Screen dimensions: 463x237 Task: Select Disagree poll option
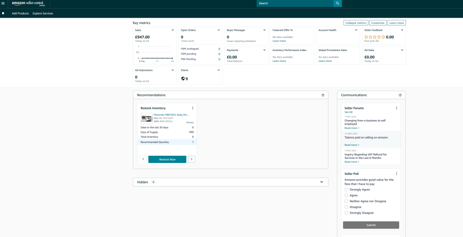pos(346,207)
